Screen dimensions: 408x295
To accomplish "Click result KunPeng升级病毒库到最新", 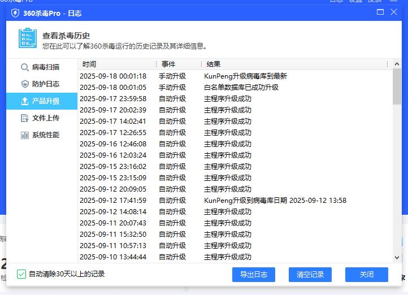I will [245, 76].
